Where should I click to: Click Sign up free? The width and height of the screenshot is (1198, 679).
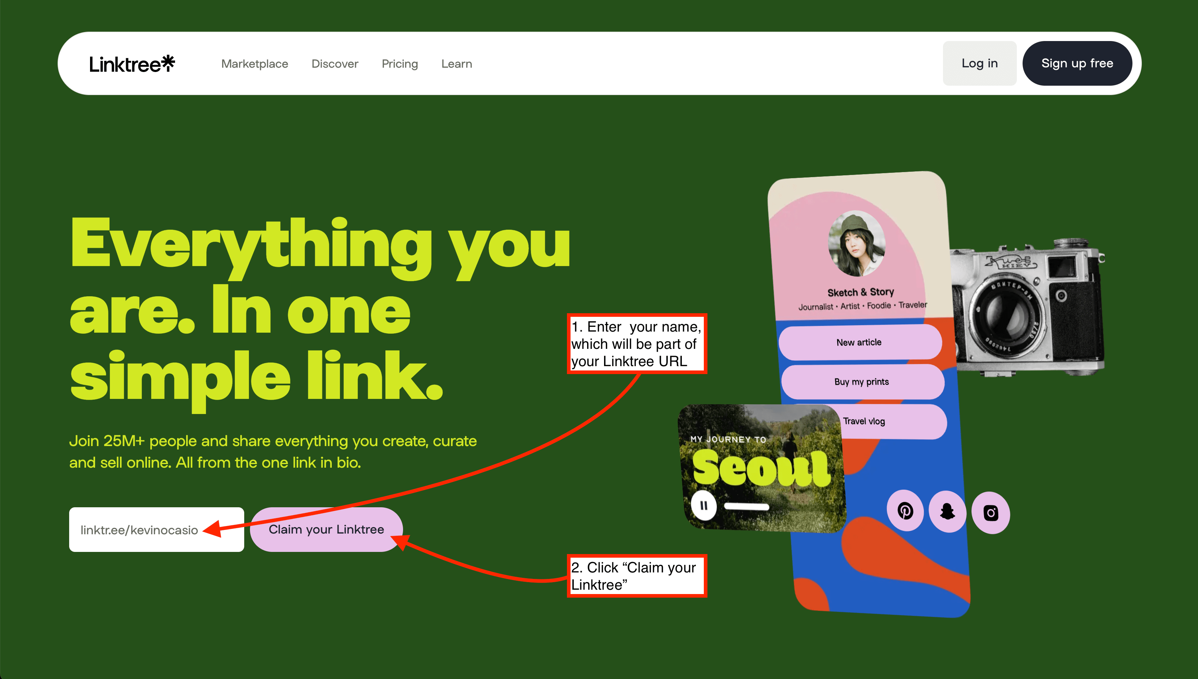coord(1077,63)
